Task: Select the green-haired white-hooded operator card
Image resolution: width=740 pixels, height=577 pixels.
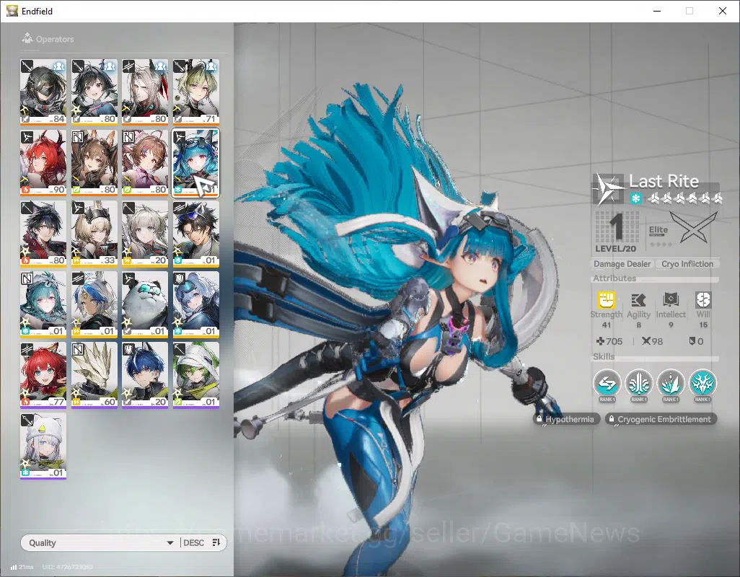Action: pyautogui.click(x=196, y=374)
